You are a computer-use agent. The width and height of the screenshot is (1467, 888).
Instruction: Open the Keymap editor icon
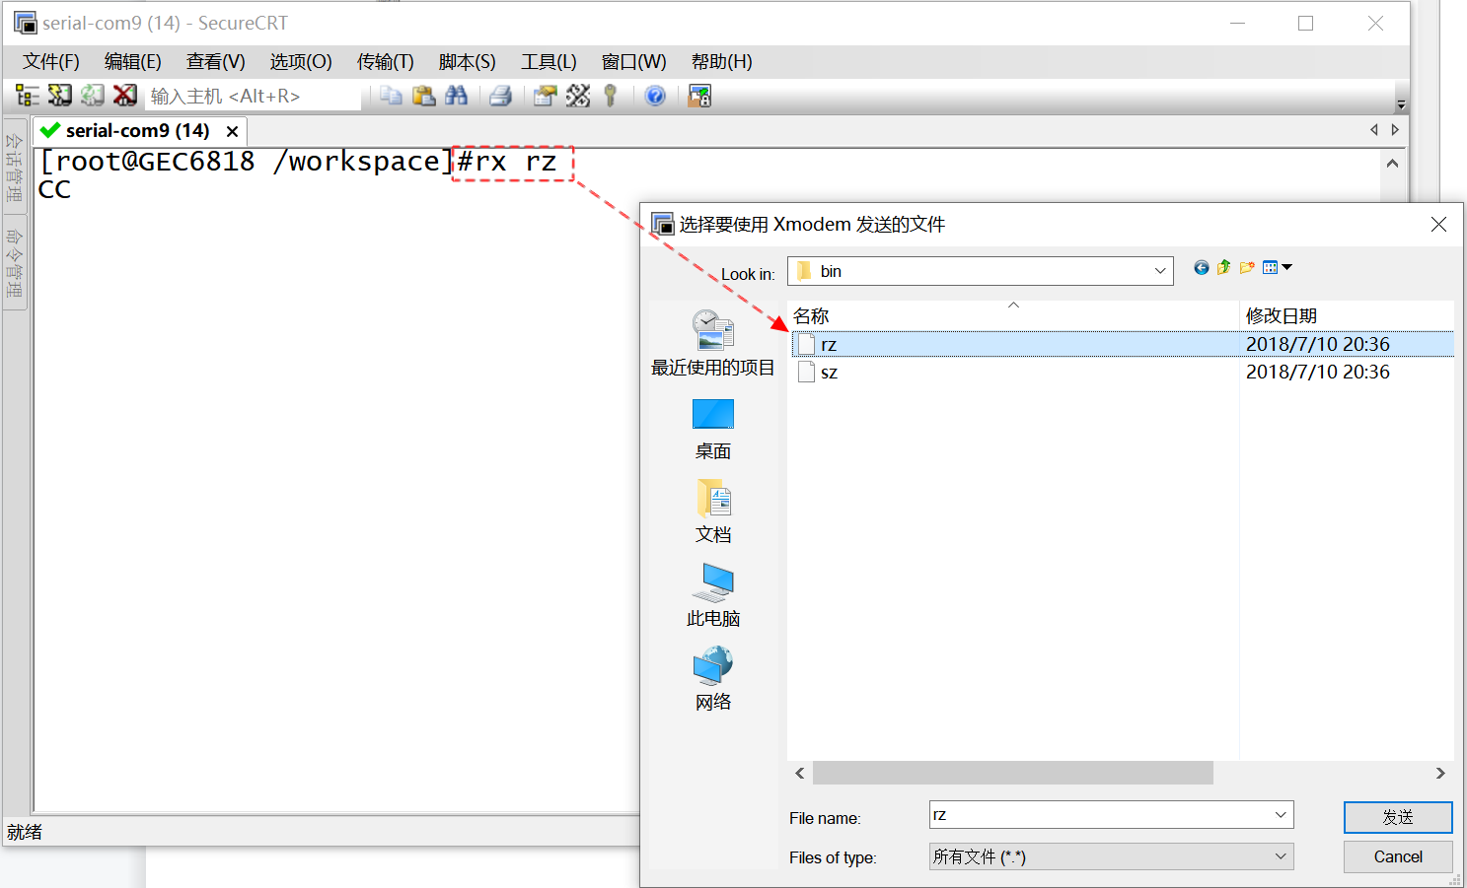[578, 96]
